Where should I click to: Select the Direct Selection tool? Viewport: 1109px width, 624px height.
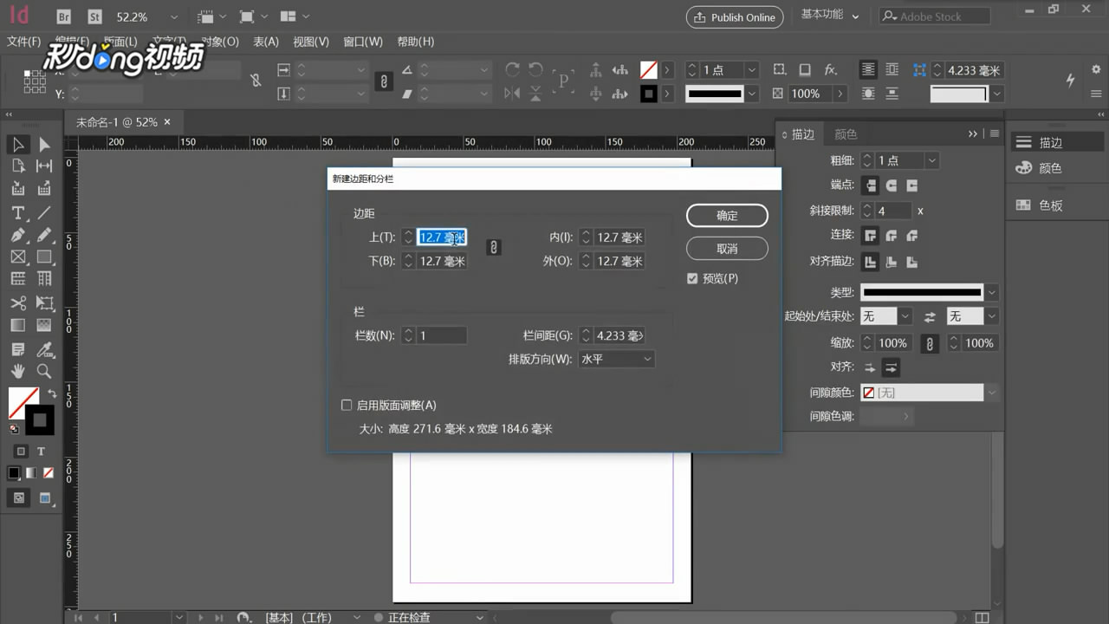(x=44, y=144)
